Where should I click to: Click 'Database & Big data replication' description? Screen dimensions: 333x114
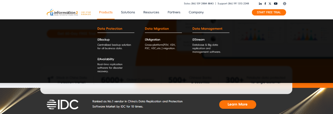pos(207,48)
